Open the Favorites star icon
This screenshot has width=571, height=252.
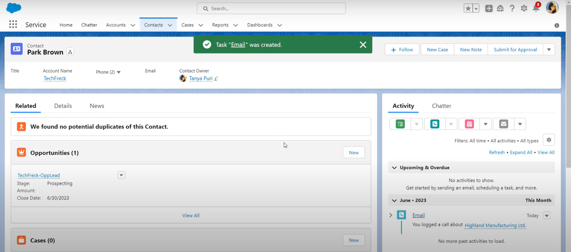click(468, 8)
